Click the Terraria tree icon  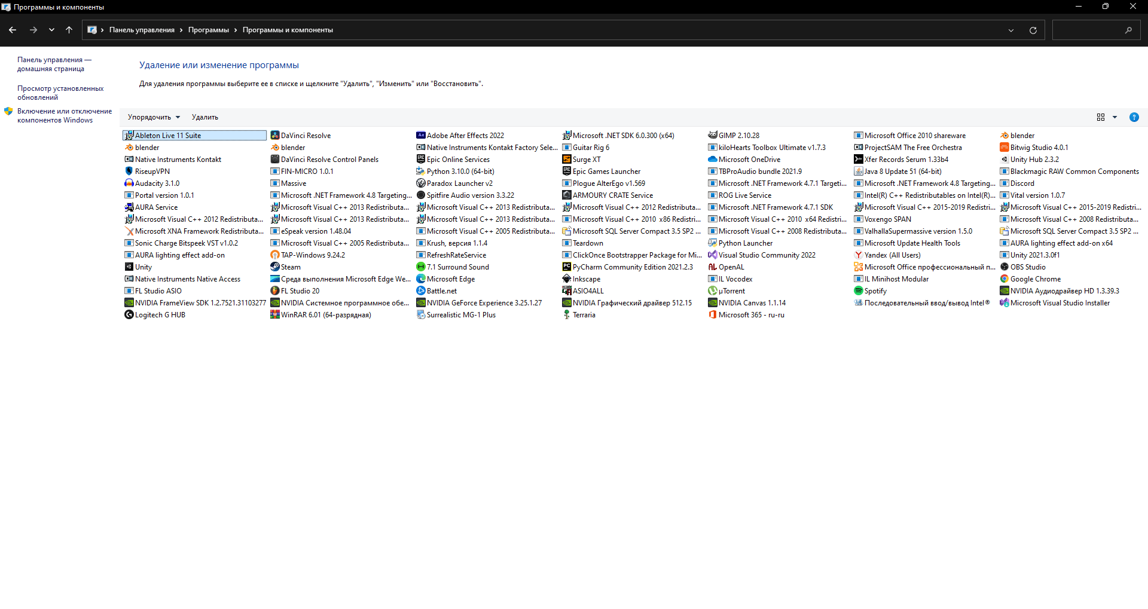coord(567,315)
